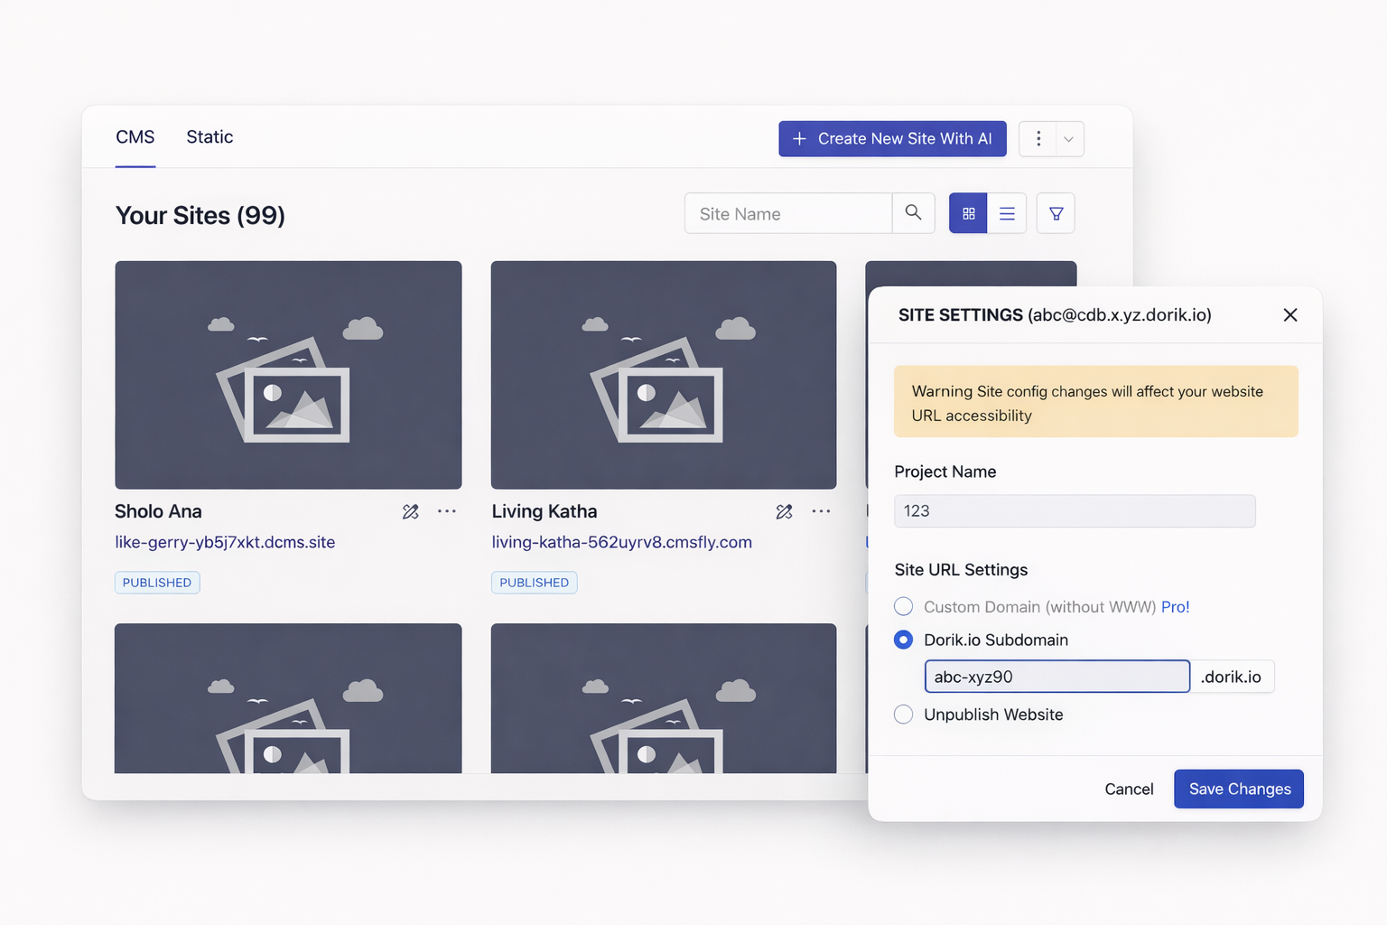This screenshot has height=925, width=1387.
Task: Click the search magnifier icon
Action: 913,213
